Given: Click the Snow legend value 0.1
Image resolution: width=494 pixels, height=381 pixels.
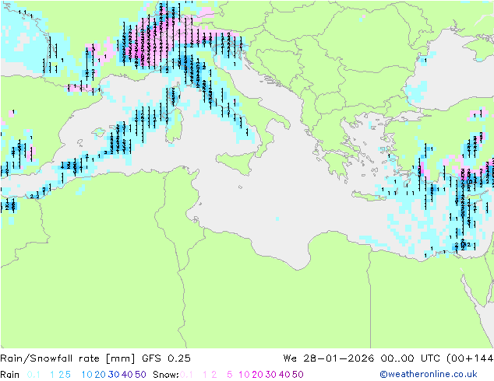Looking at the screenshot, I should 186,375.
